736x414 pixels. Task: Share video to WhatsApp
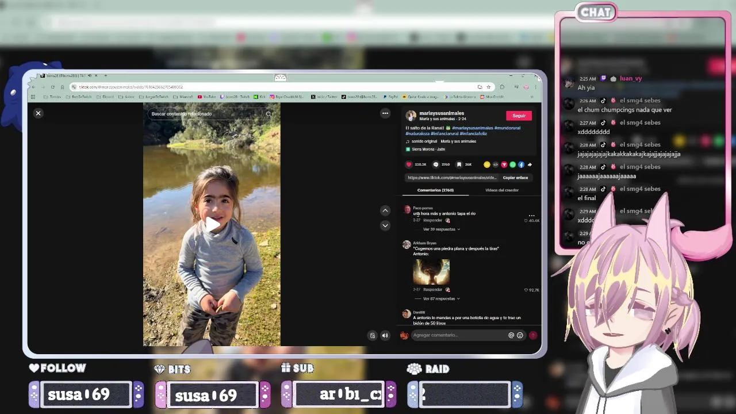(x=513, y=164)
